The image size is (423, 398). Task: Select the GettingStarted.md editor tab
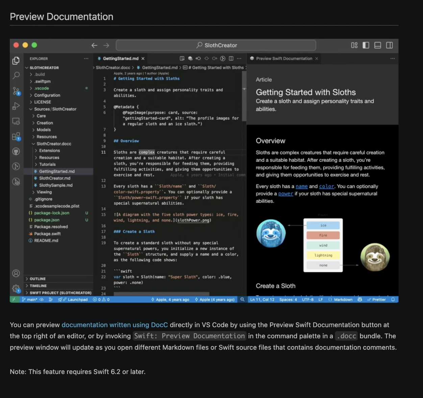click(121, 58)
